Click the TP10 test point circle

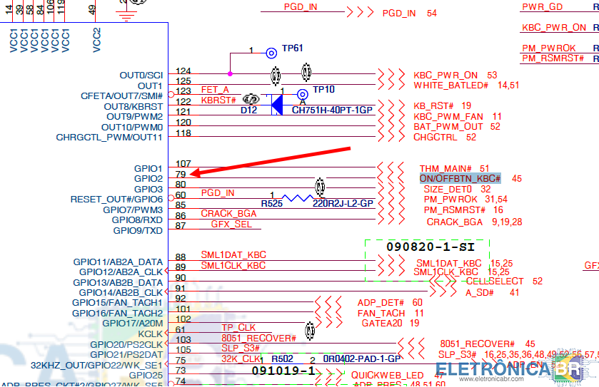pyautogui.click(x=303, y=94)
